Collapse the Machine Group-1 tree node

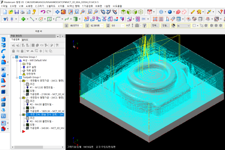[x=13, y=57]
